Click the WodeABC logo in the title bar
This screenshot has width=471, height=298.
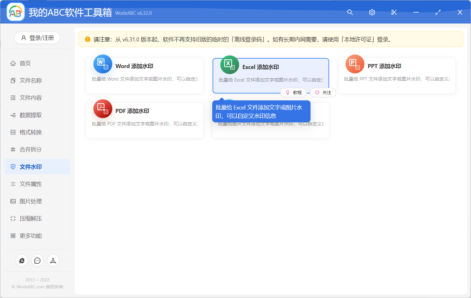(15, 12)
